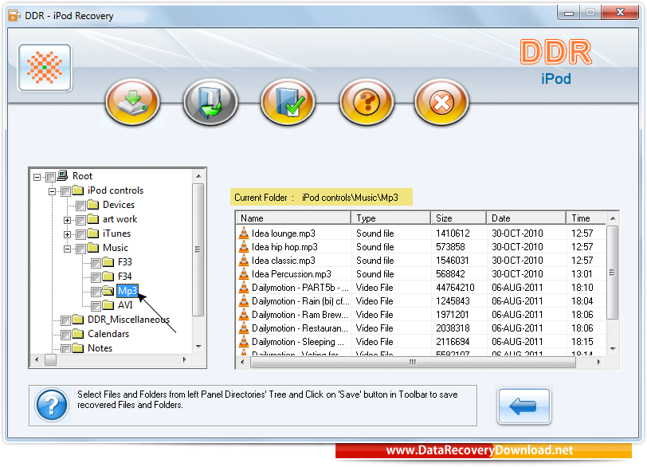Sort file list by Date column

526,218
